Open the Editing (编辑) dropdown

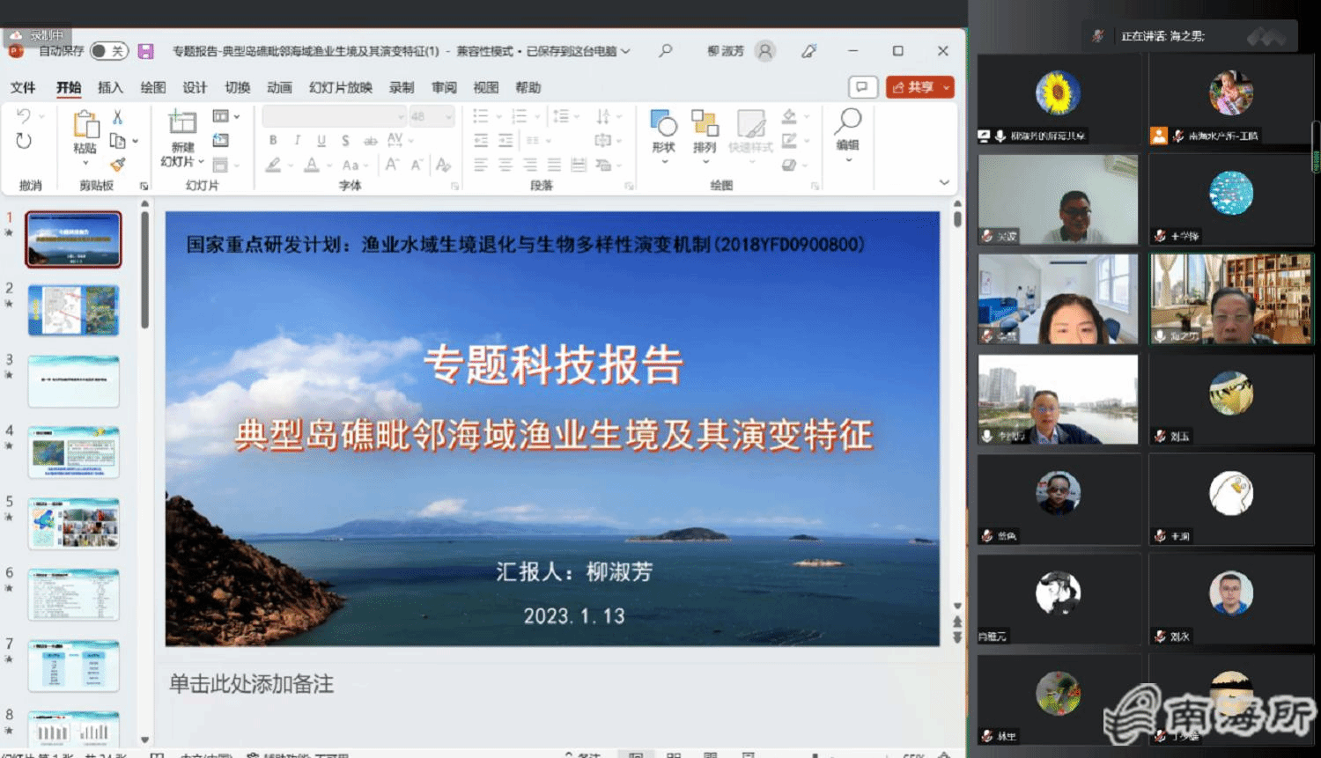click(847, 132)
